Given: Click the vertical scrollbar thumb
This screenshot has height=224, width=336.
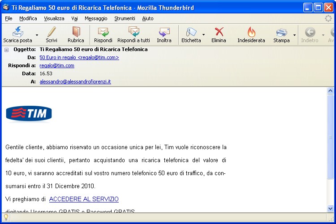Looking at the screenshot, I should pos(330,137).
